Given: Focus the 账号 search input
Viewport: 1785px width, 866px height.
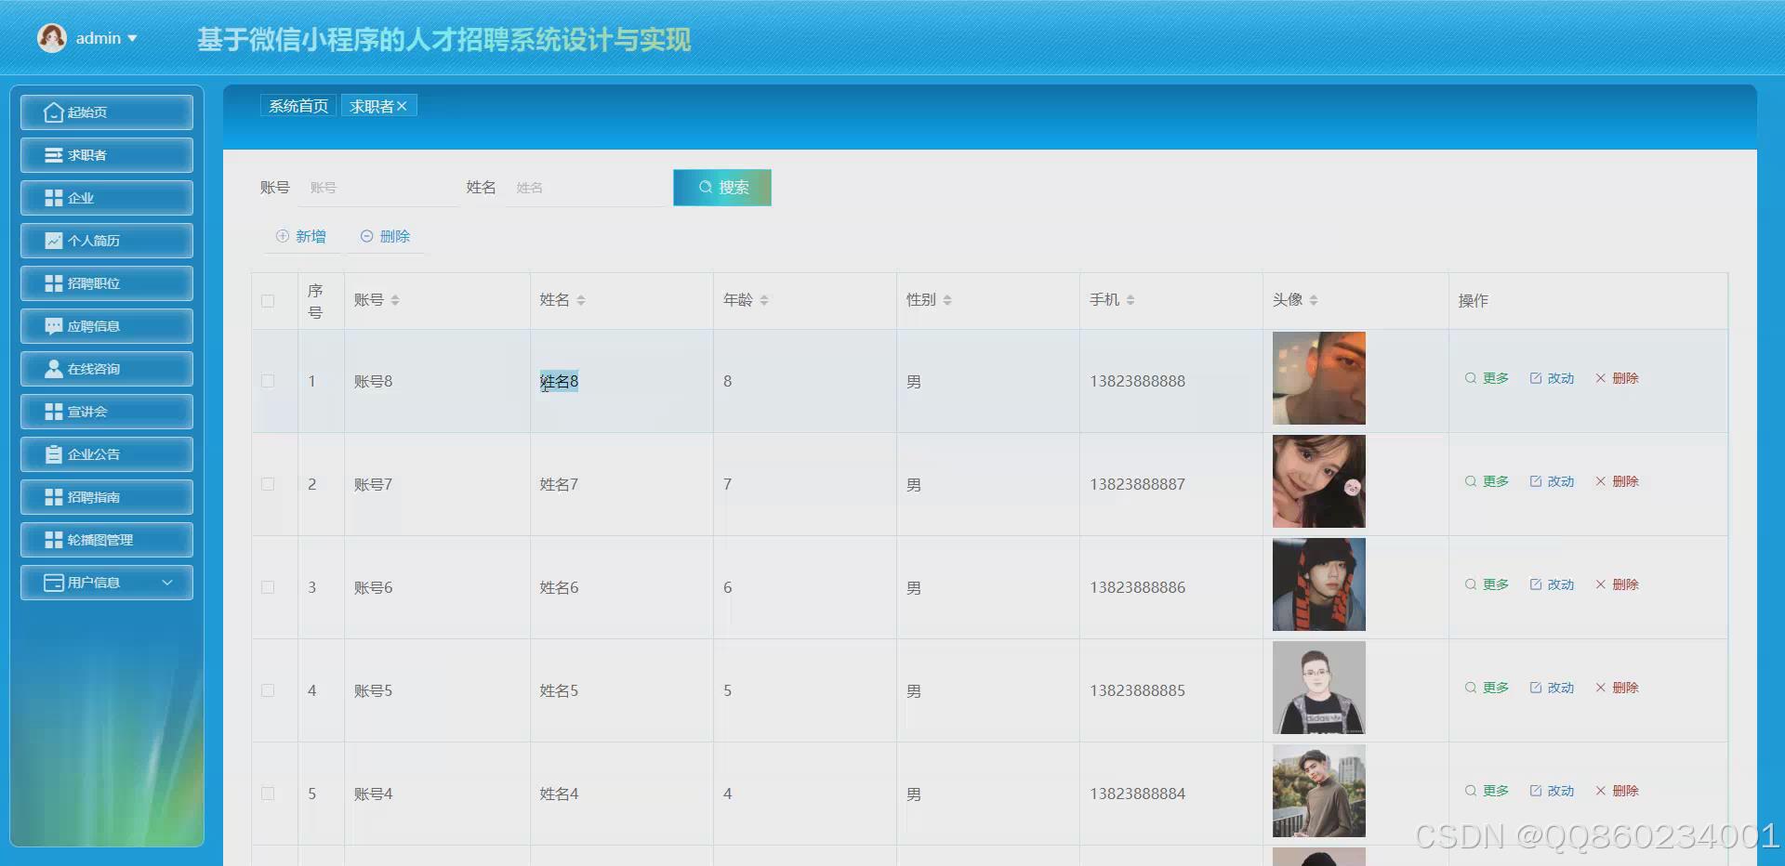Looking at the screenshot, I should click(x=379, y=188).
